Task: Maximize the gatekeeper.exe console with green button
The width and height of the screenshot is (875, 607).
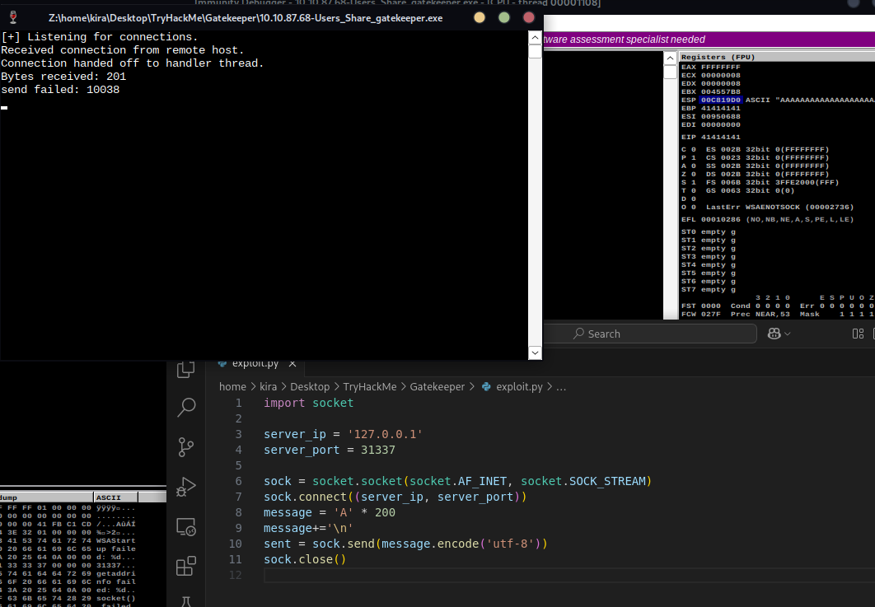Action: [504, 18]
